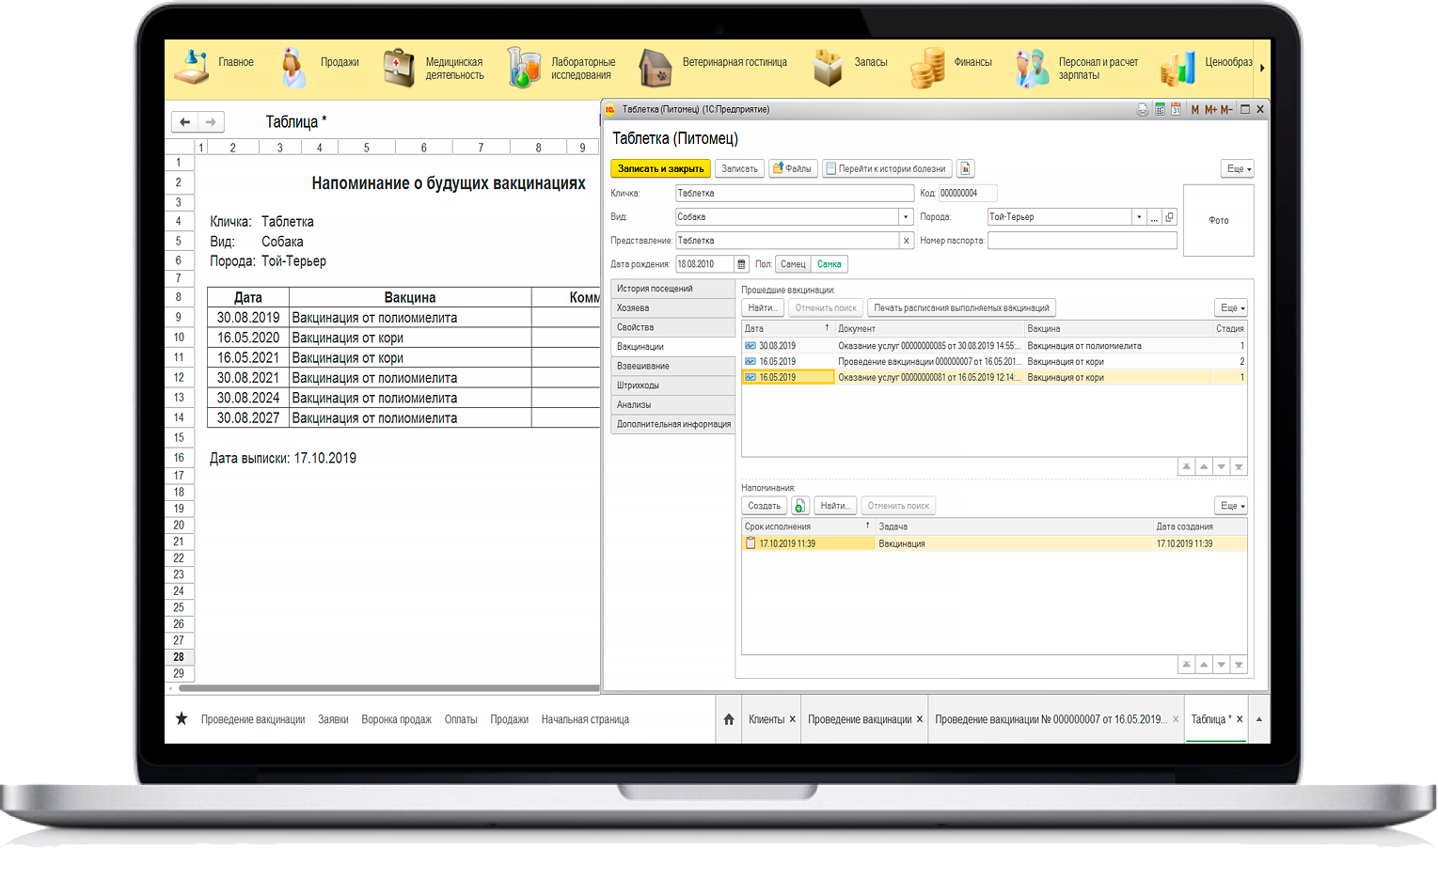
Task: Expand the Вид dropdown arrow
Action: click(x=906, y=217)
